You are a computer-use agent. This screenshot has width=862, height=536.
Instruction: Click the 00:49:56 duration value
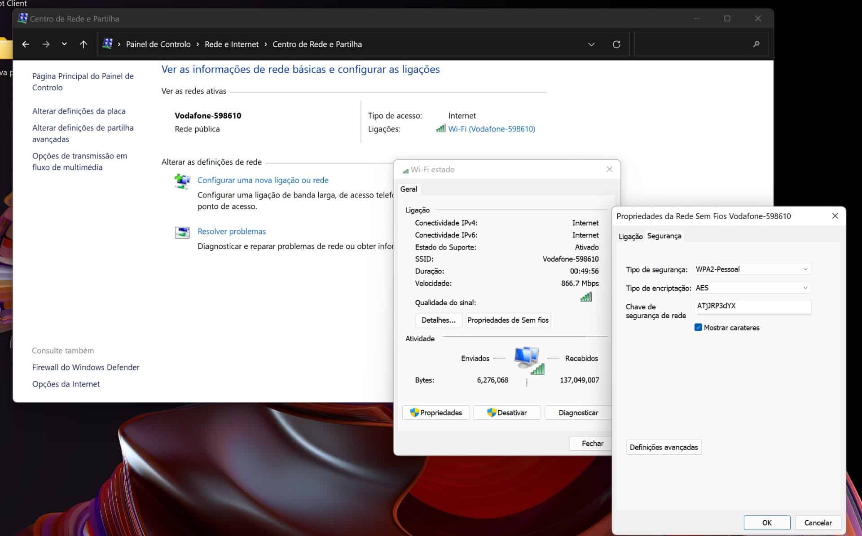(x=584, y=271)
